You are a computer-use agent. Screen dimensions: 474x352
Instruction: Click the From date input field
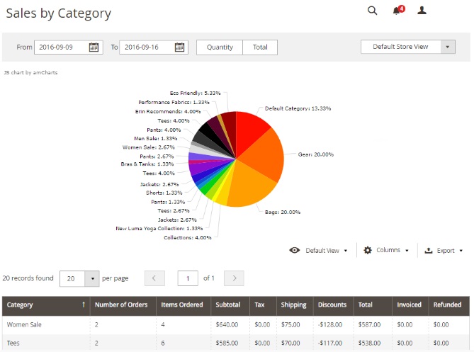[60, 47]
